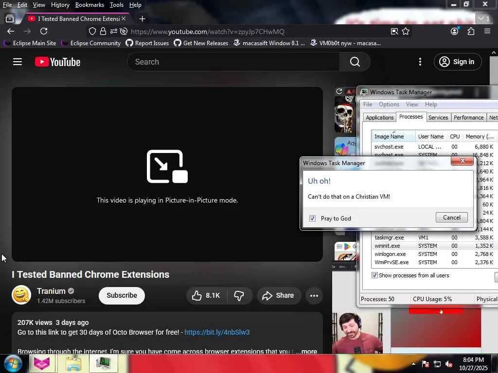The width and height of the screenshot is (498, 373).
Task: Switch to the Services tab in Task Manager
Action: 438,118
